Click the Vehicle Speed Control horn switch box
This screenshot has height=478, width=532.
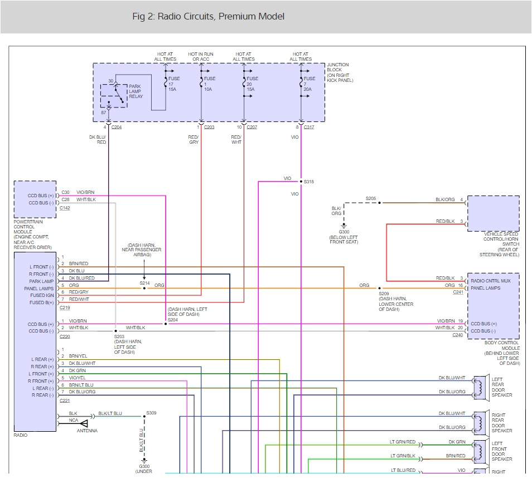click(x=493, y=213)
